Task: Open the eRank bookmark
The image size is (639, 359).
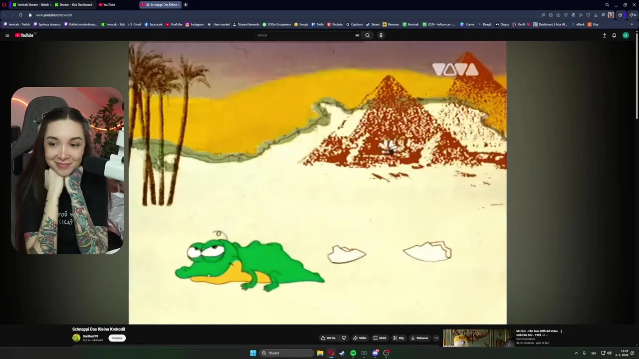Action: [x=578, y=24]
